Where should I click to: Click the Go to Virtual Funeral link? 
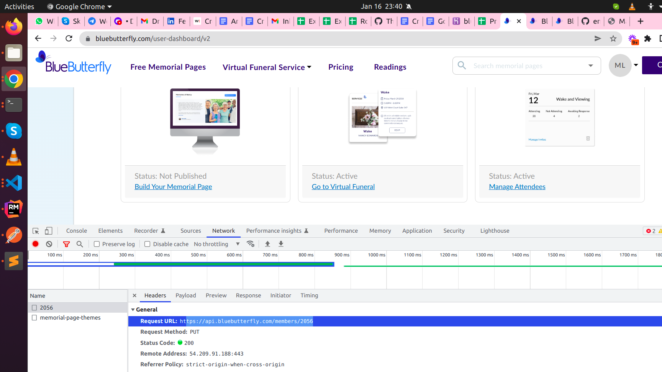coord(343,187)
